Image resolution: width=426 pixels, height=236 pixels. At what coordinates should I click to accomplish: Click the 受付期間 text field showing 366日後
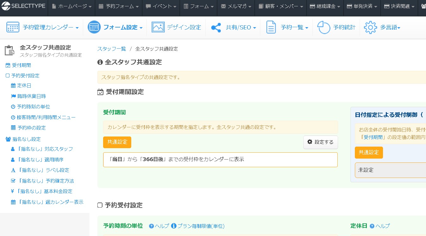(220, 160)
